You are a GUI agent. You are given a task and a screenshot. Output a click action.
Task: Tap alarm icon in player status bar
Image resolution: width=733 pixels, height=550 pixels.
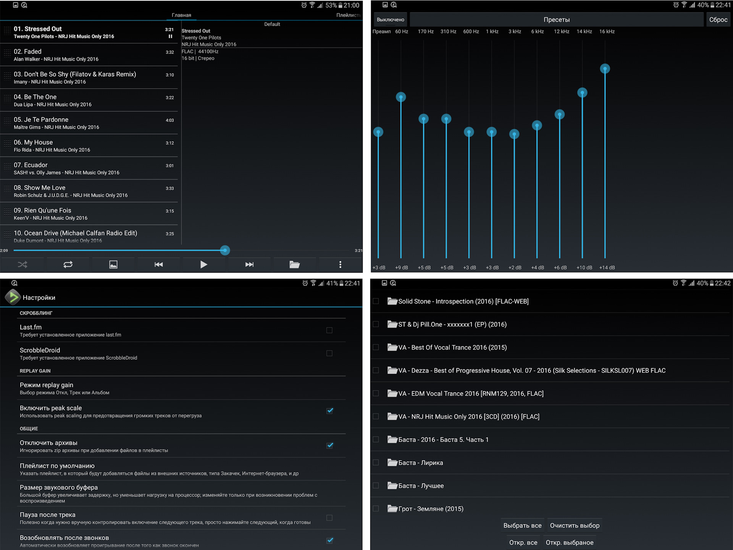304,5
